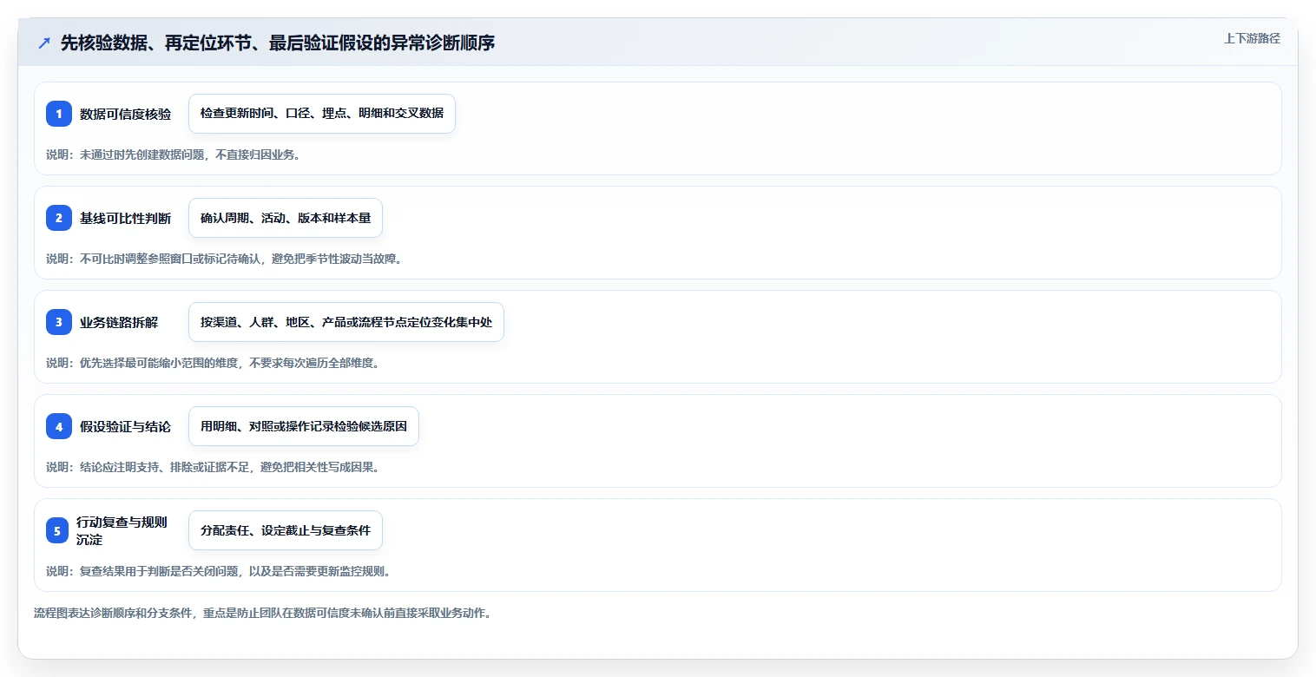The height and width of the screenshot is (677, 1316).
Task: Select the 分配责任、设定截止与复查条件 box
Action: tap(286, 530)
